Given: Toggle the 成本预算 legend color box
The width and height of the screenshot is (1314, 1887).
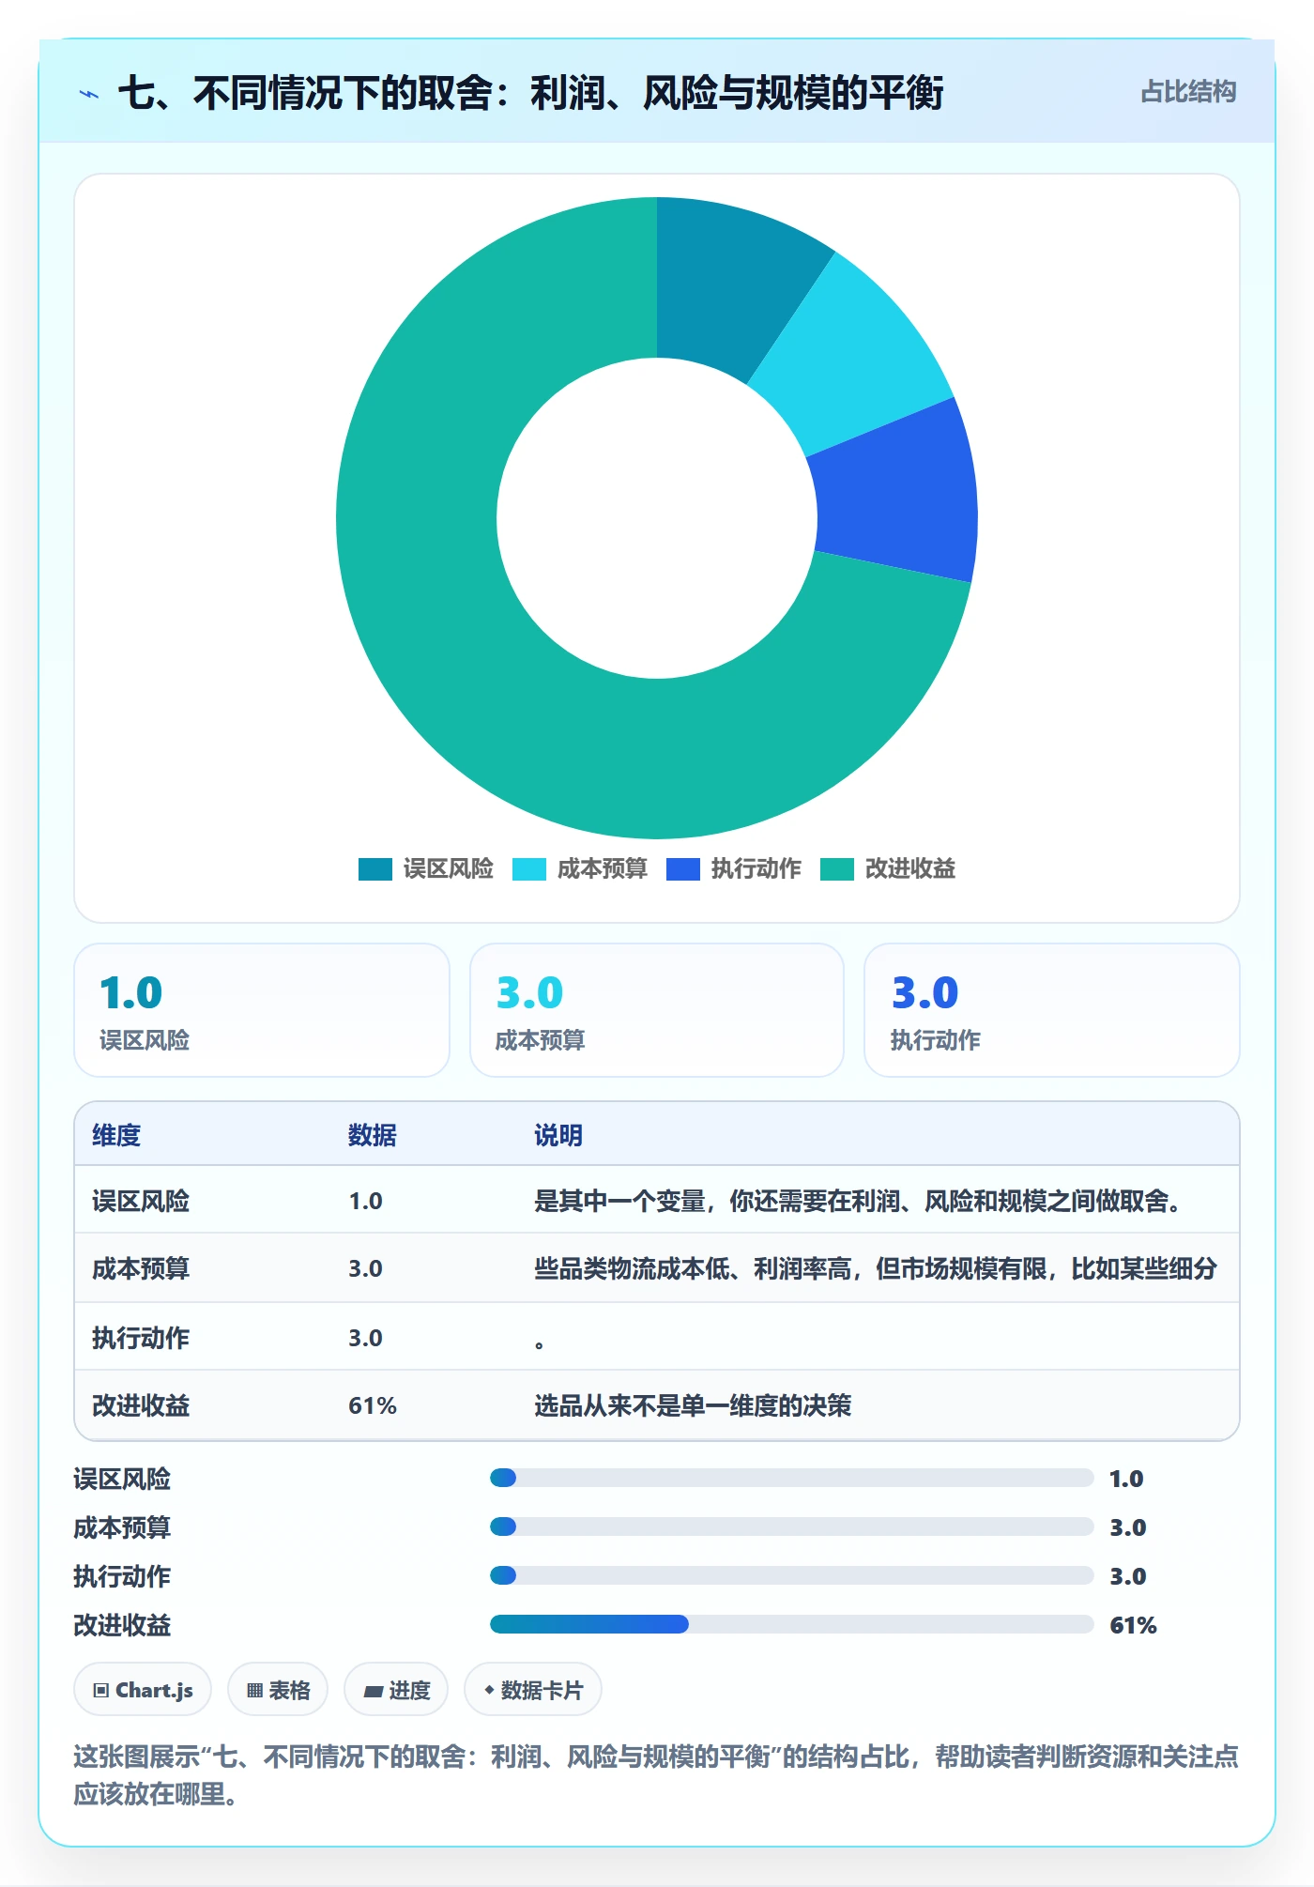Looking at the screenshot, I should coord(528,869).
